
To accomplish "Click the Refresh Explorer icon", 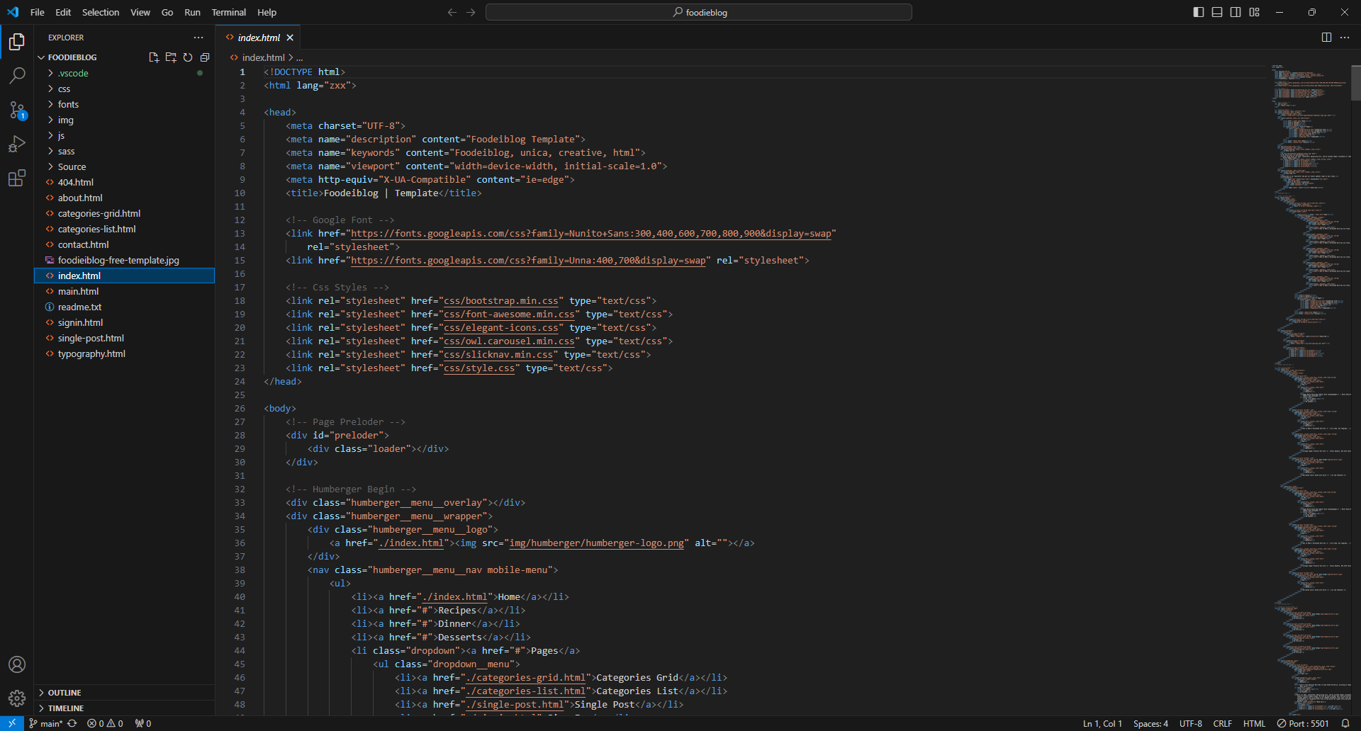I will 188,57.
